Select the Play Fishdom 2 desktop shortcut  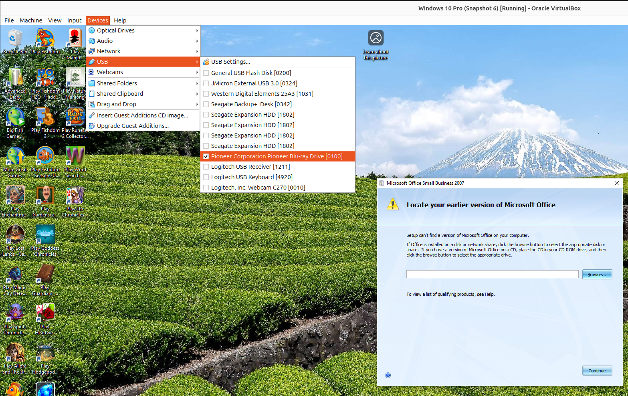pos(45,44)
